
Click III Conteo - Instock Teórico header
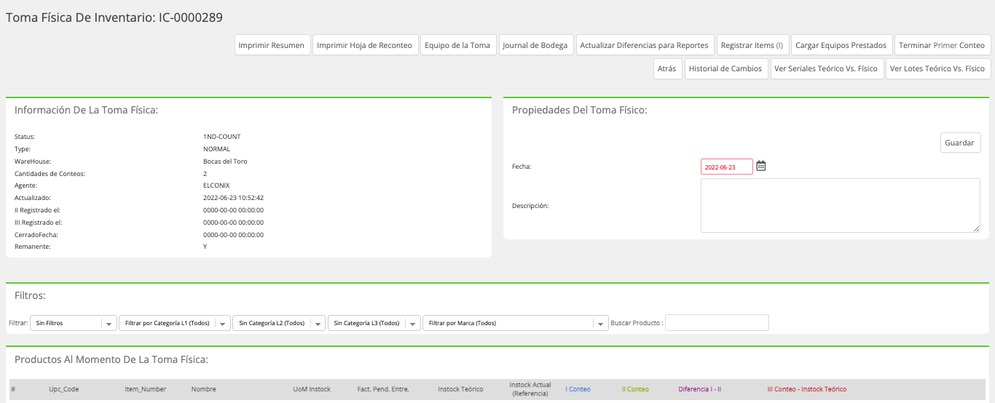point(807,389)
